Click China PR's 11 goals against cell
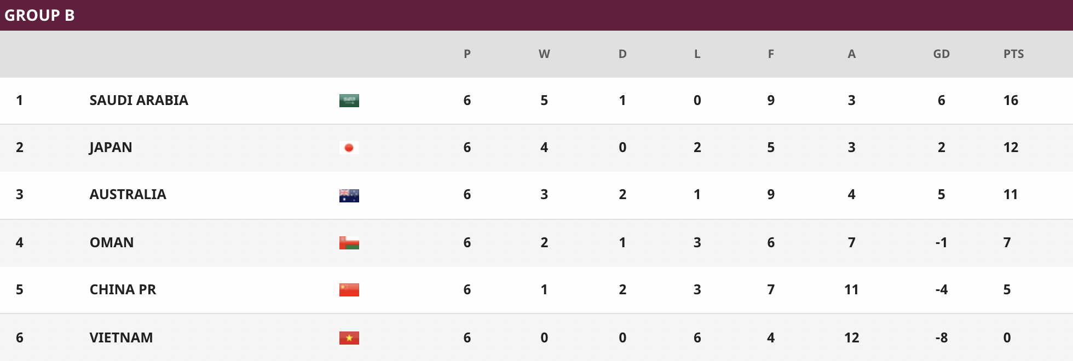Screen dimensions: 1073x361 click(851, 289)
